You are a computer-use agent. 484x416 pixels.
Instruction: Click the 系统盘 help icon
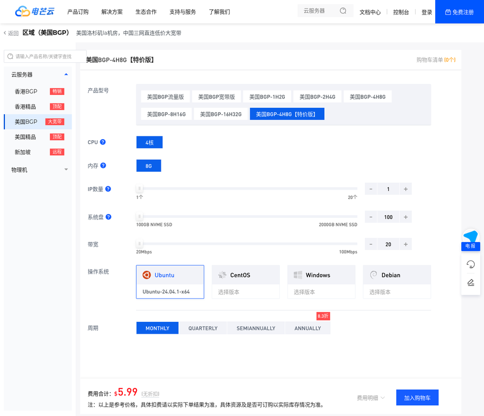click(108, 217)
